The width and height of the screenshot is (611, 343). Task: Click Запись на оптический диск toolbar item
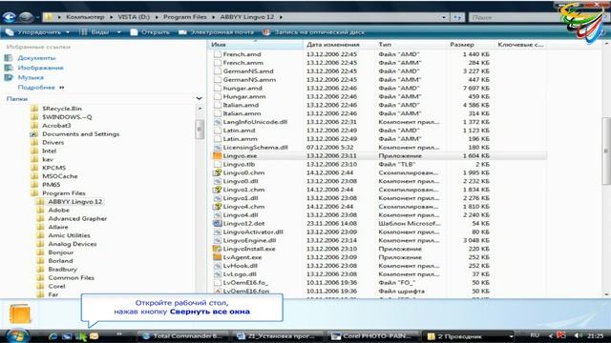314,32
